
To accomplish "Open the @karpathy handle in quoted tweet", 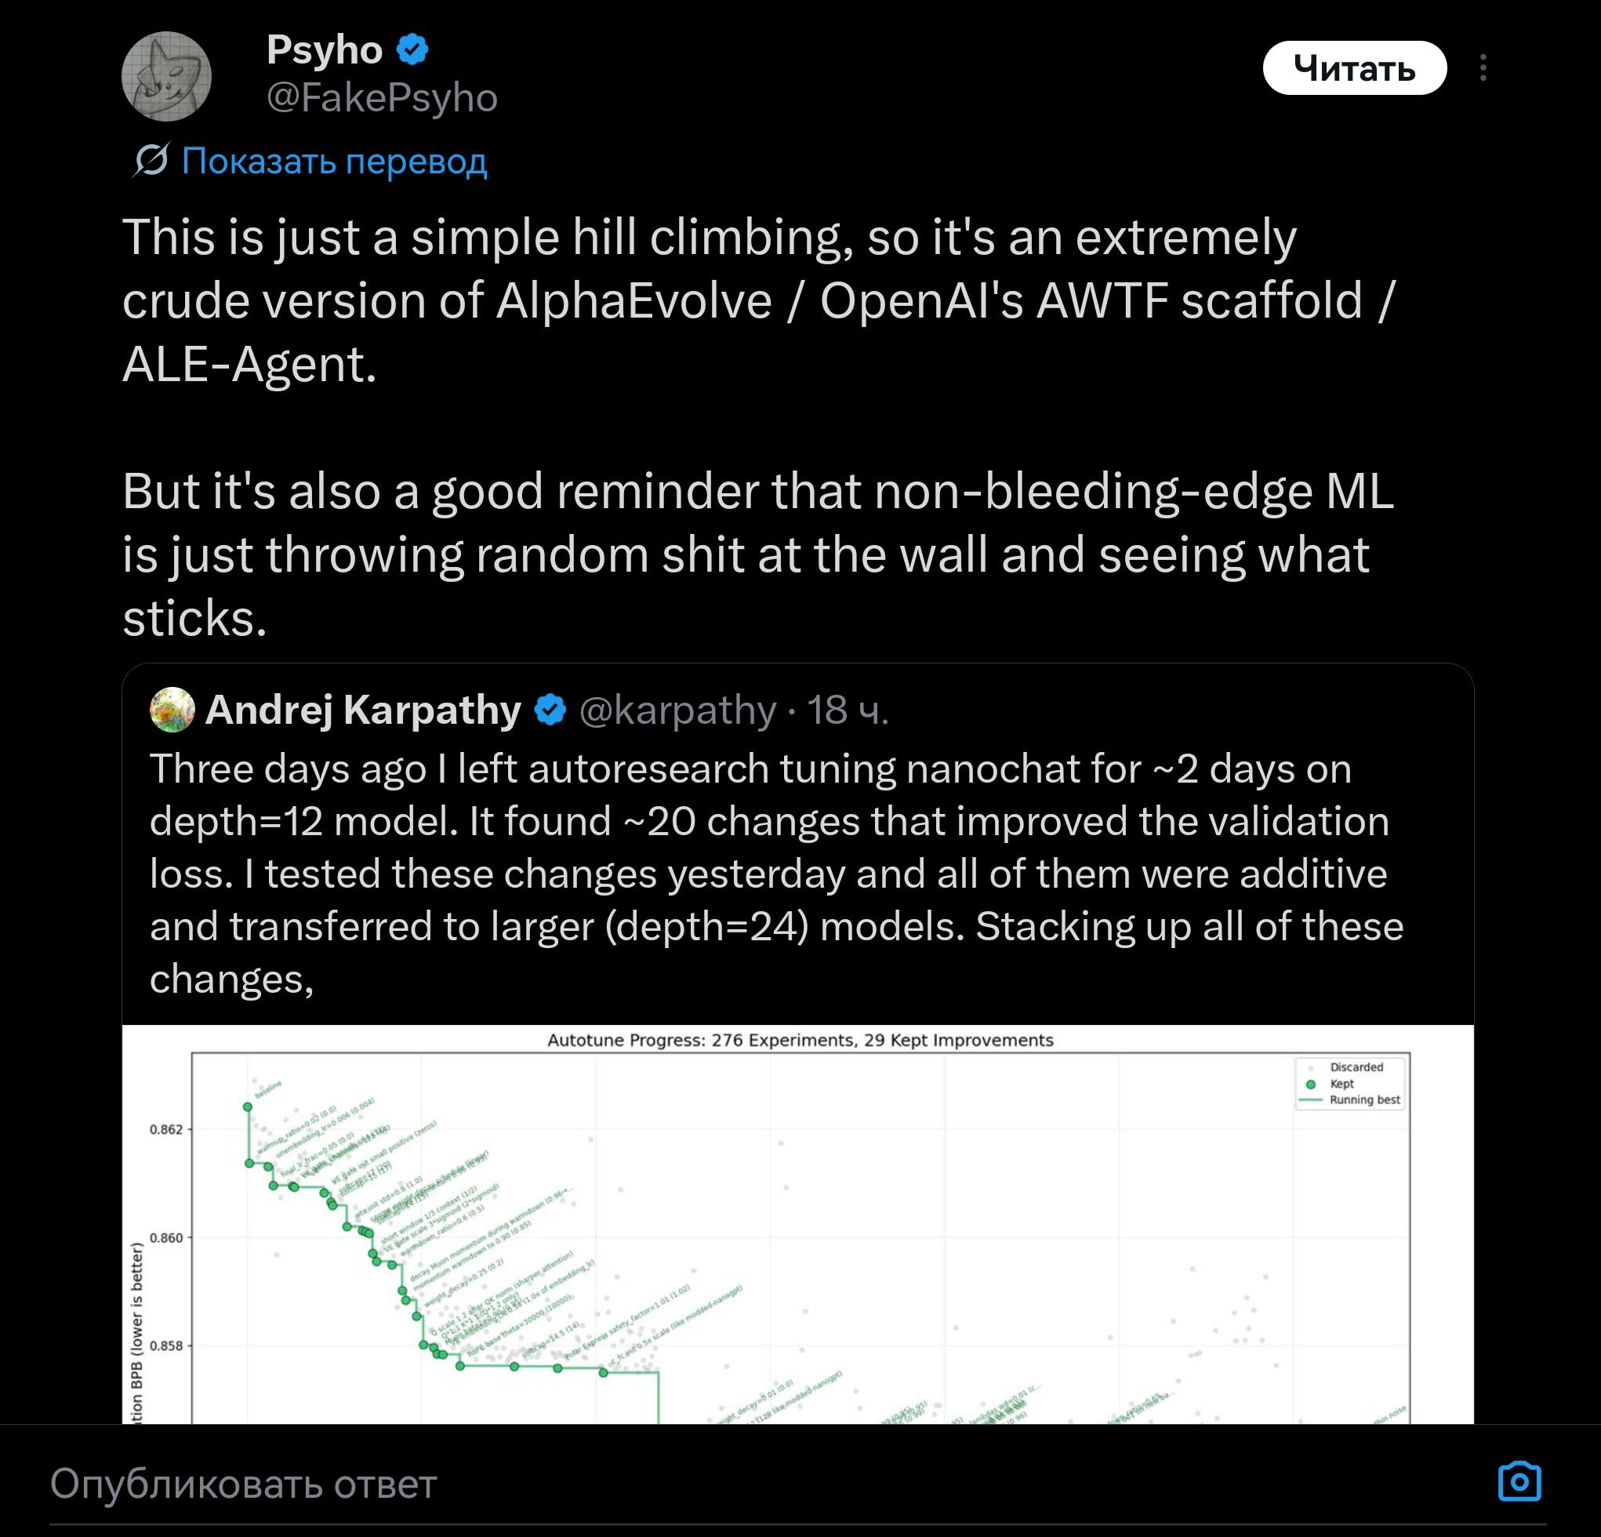I will tap(677, 709).
